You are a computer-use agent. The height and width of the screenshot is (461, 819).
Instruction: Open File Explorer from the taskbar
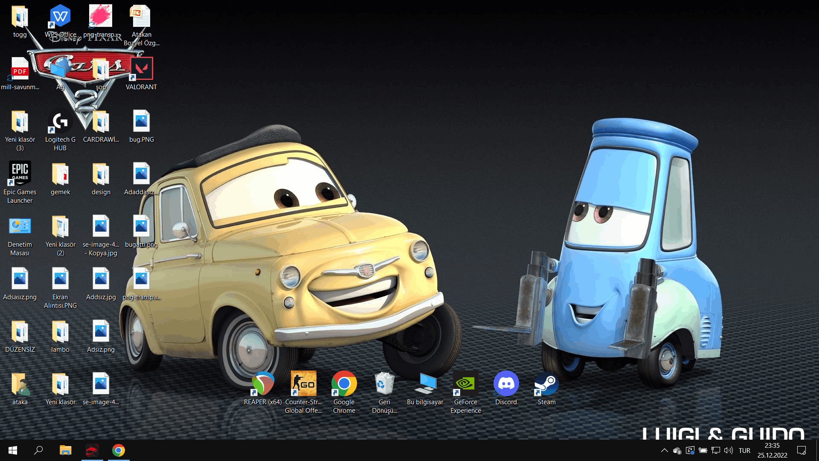pyautogui.click(x=65, y=450)
